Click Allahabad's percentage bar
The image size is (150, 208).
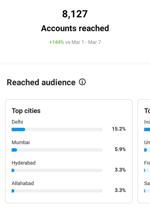coord(57,191)
